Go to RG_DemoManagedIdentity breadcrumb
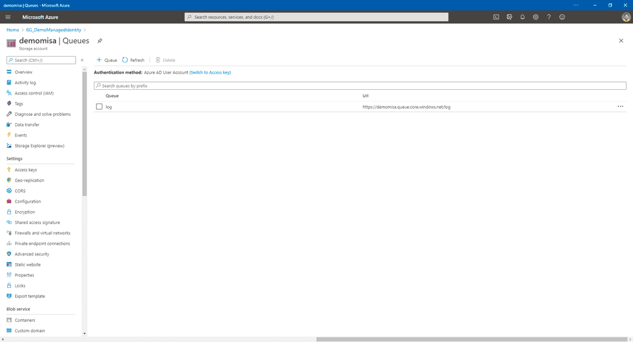Viewport: 633px width, 342px height. [54, 30]
